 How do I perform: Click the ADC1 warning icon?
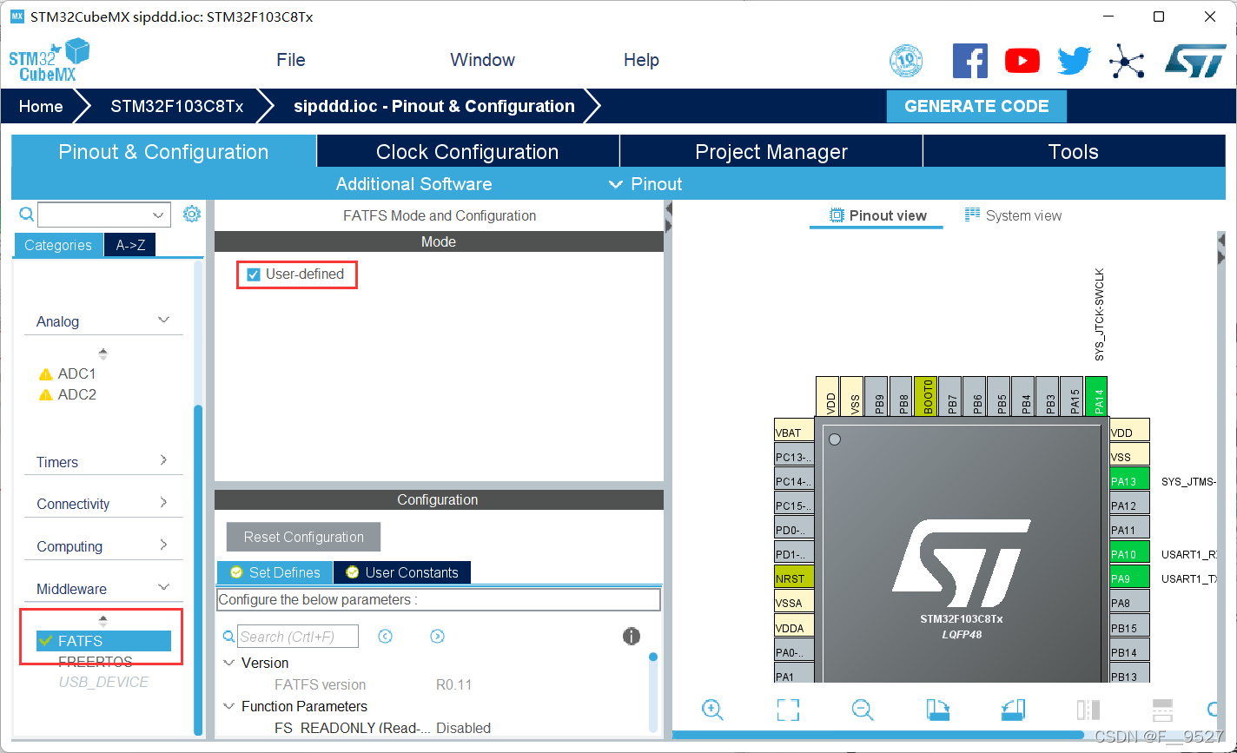click(46, 374)
